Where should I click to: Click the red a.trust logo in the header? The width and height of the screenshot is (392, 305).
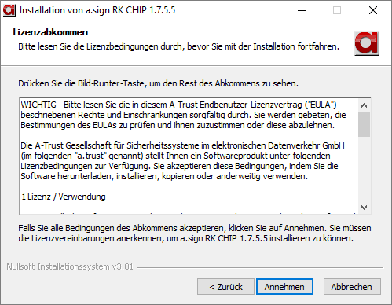coord(367,43)
